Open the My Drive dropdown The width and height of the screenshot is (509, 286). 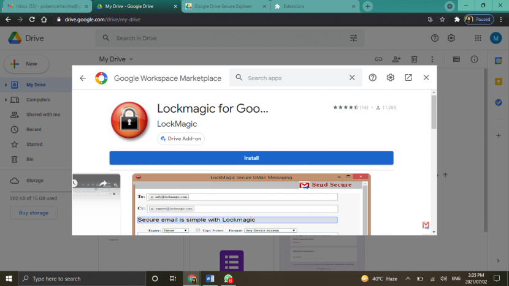click(x=116, y=59)
